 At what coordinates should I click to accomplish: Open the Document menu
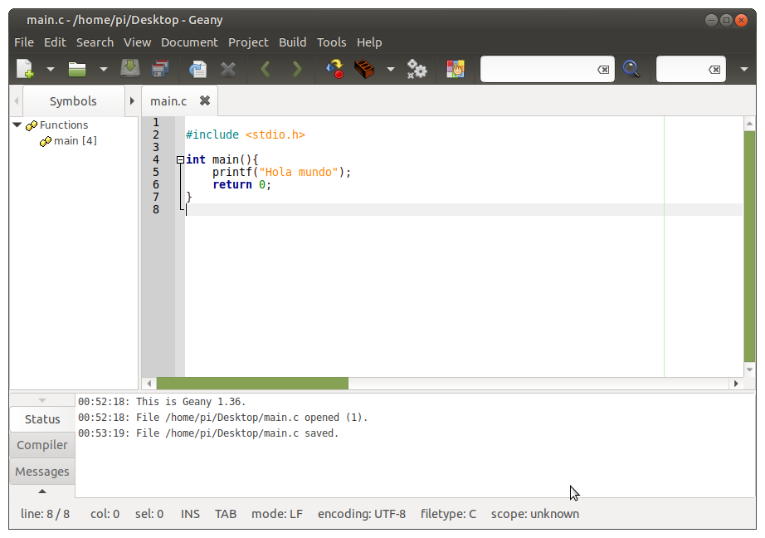point(189,42)
